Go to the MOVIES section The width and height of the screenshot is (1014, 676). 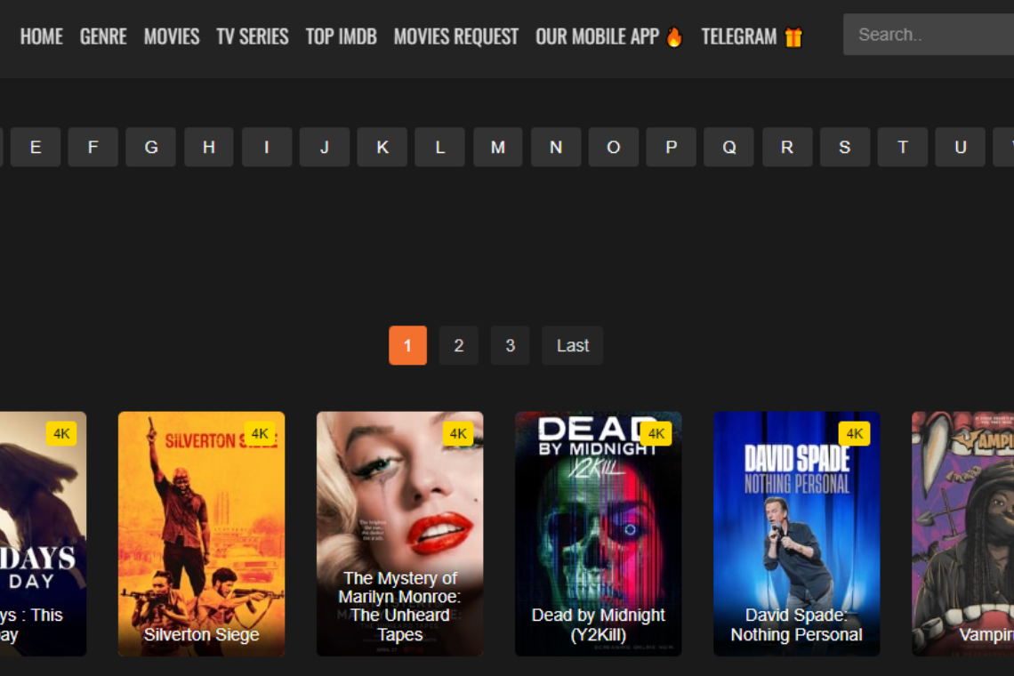click(172, 36)
